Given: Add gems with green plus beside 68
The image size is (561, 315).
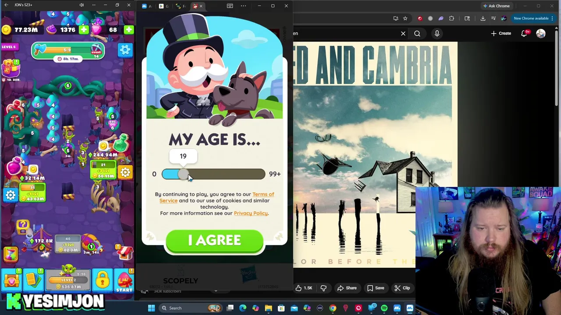Looking at the screenshot, I should (128, 30).
